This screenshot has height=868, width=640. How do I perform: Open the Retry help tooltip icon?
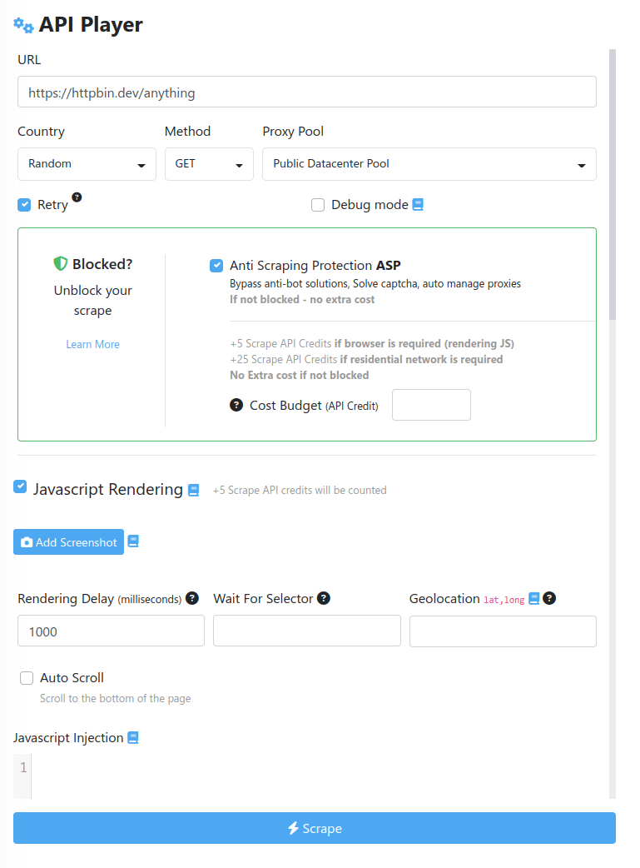pos(77,198)
